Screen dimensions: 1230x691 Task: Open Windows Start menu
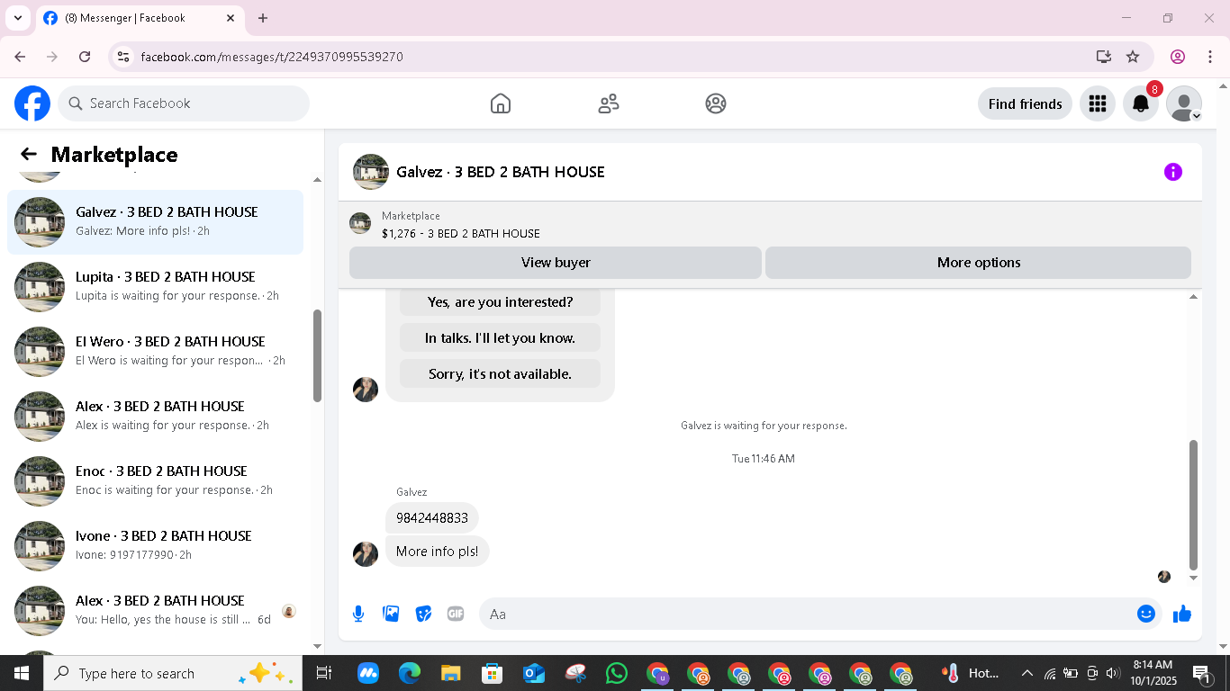click(22, 673)
